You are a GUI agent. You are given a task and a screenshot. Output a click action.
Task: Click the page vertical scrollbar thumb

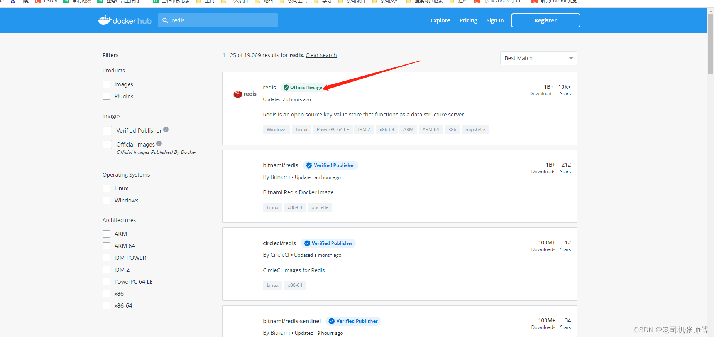[711, 44]
